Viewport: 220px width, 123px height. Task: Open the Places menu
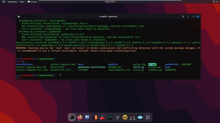pyautogui.click(x=22, y=2)
